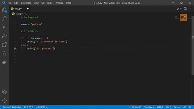The height and width of the screenshot is (109, 194).
Task: Click line number 10 in gutter
Action: click(x=15, y=48)
